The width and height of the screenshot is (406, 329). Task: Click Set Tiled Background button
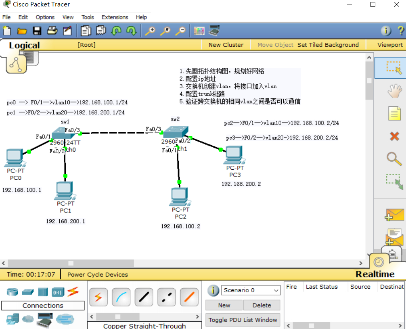click(x=328, y=45)
